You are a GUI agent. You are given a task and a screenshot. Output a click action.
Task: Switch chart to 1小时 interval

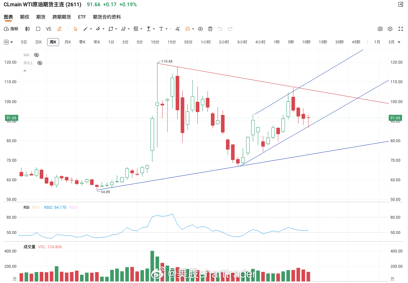(206, 42)
